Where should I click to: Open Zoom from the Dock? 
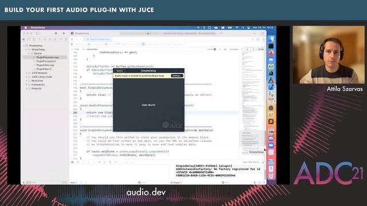coord(271,145)
